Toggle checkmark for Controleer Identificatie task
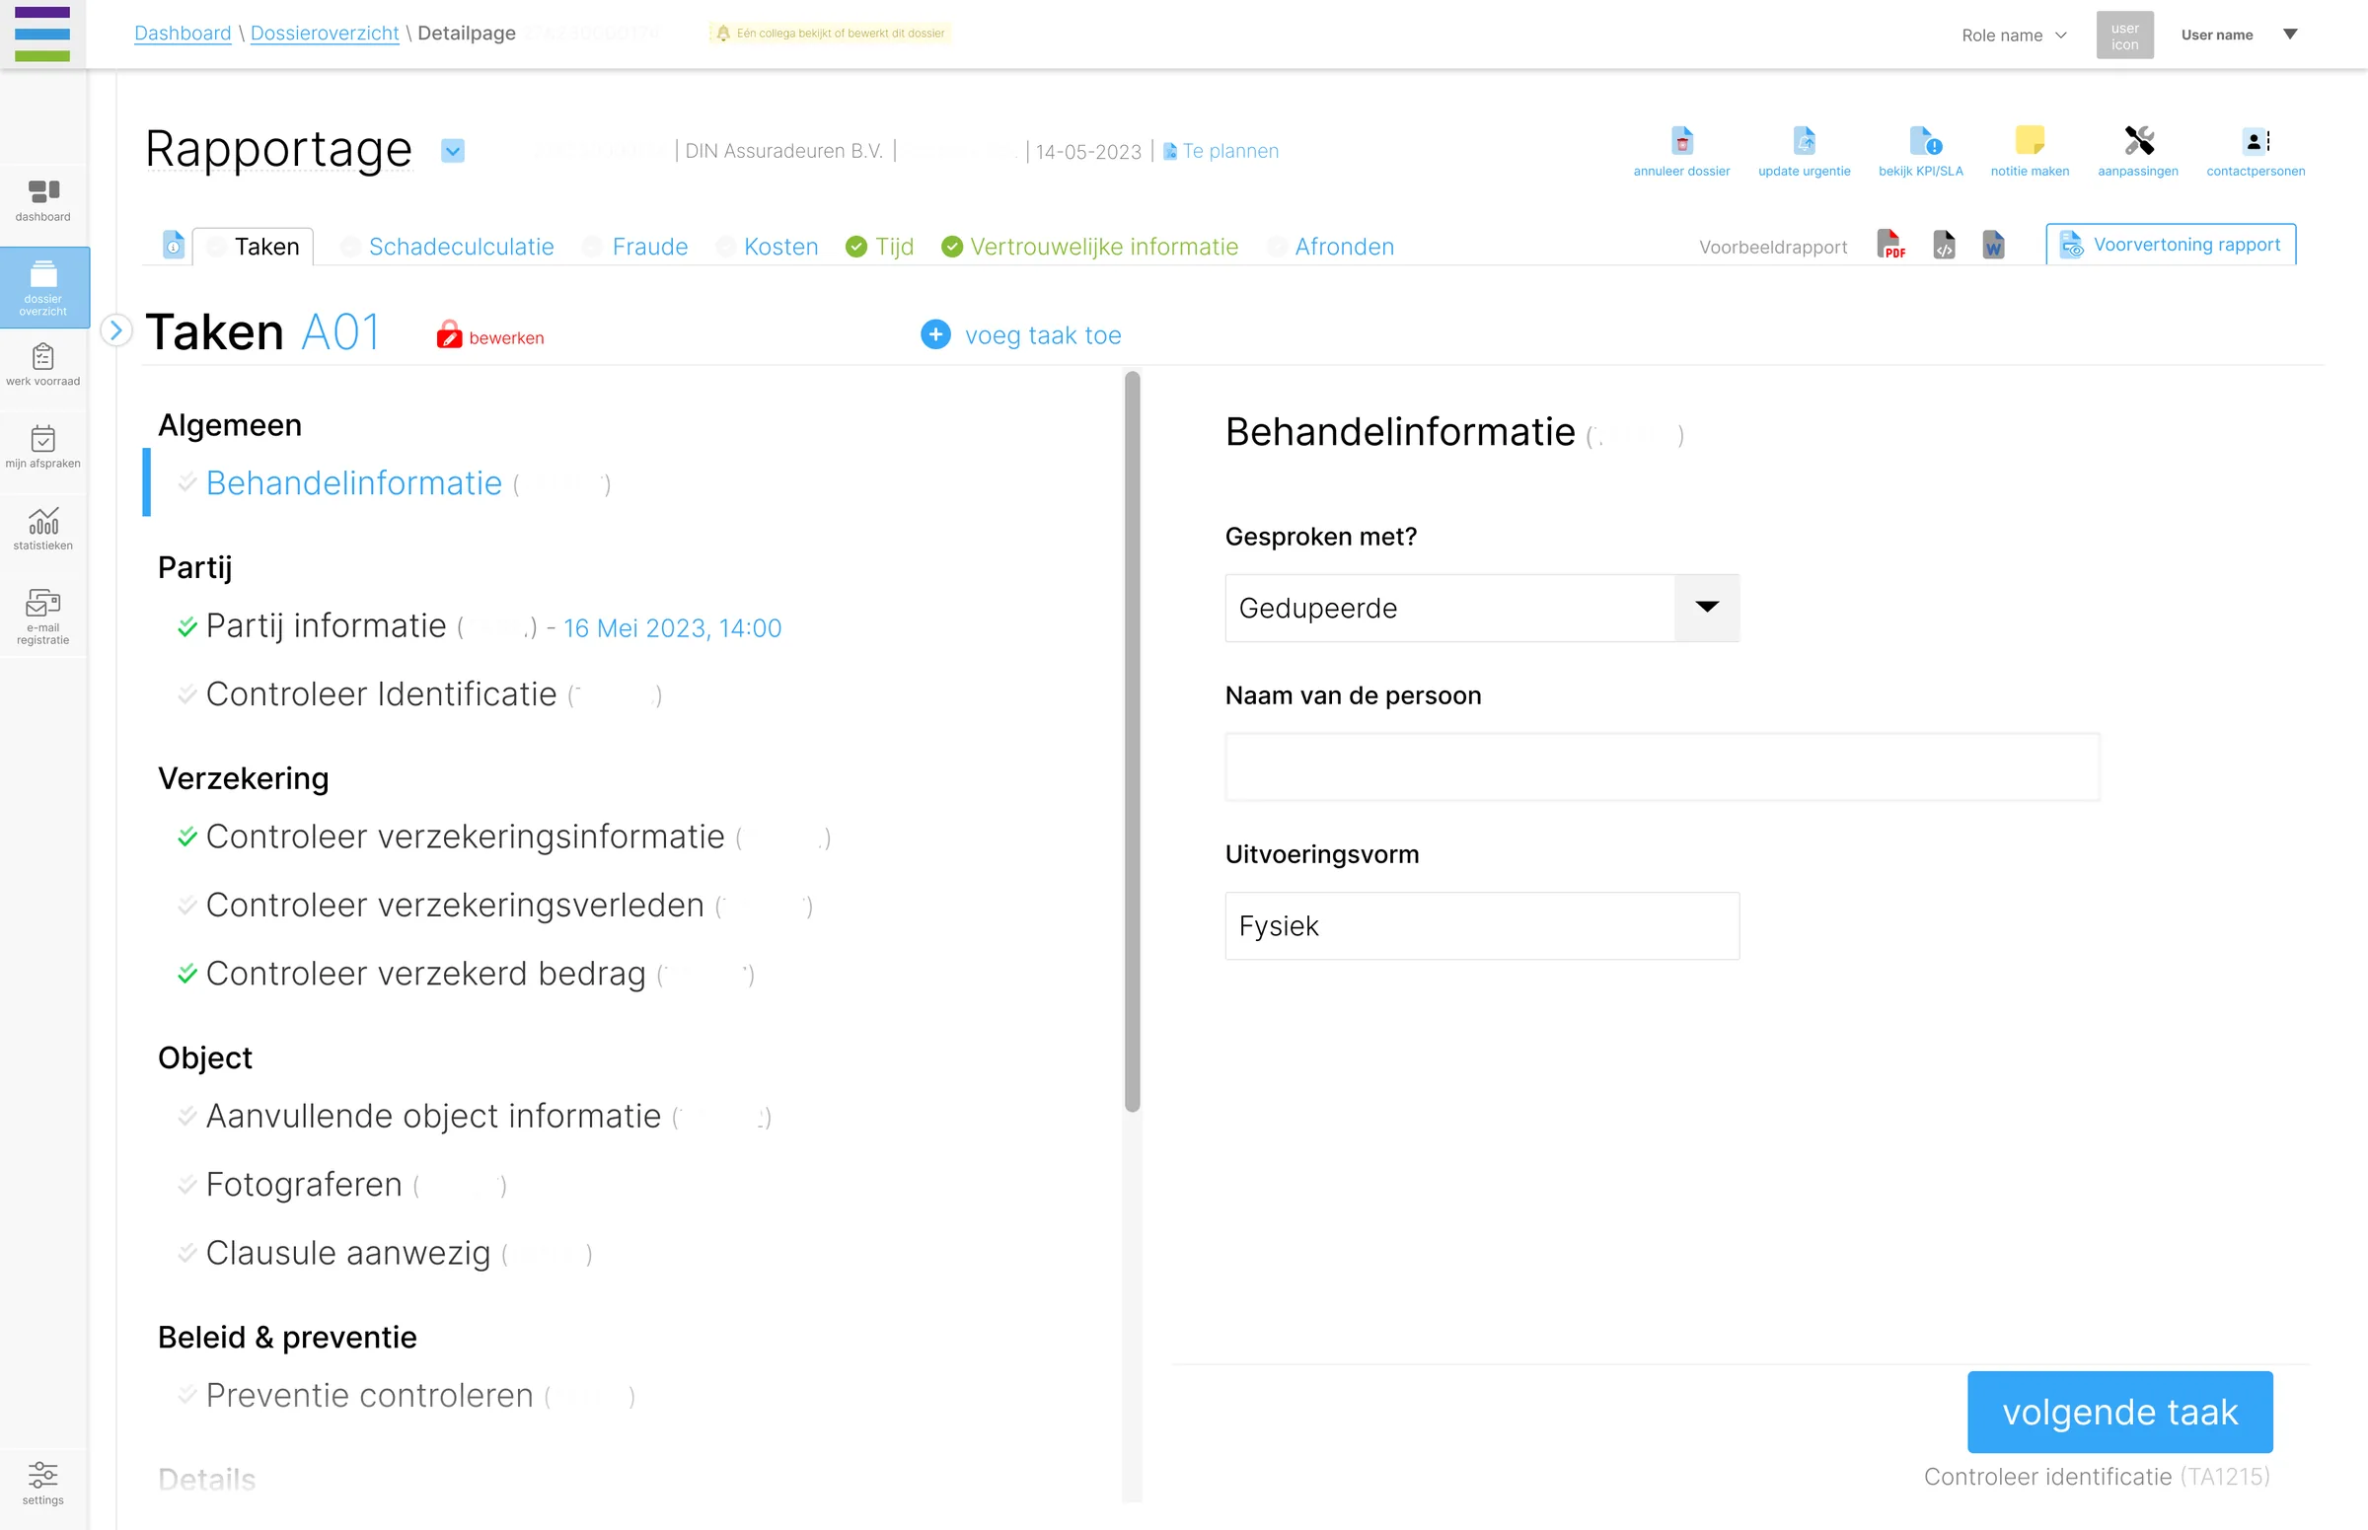The height and width of the screenshot is (1530, 2368). [186, 694]
